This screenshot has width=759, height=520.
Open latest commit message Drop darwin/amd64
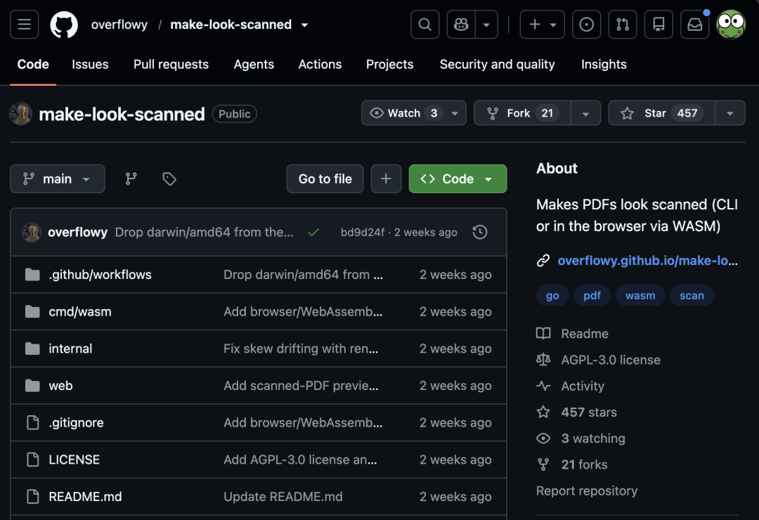(205, 233)
